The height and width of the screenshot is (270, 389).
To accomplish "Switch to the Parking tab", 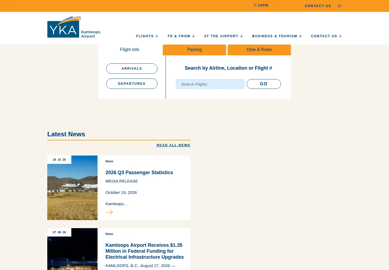I will tap(194, 50).
